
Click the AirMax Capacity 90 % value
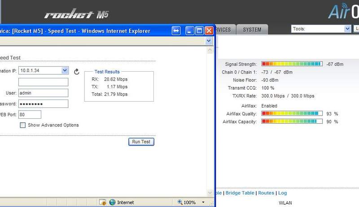click(332, 122)
